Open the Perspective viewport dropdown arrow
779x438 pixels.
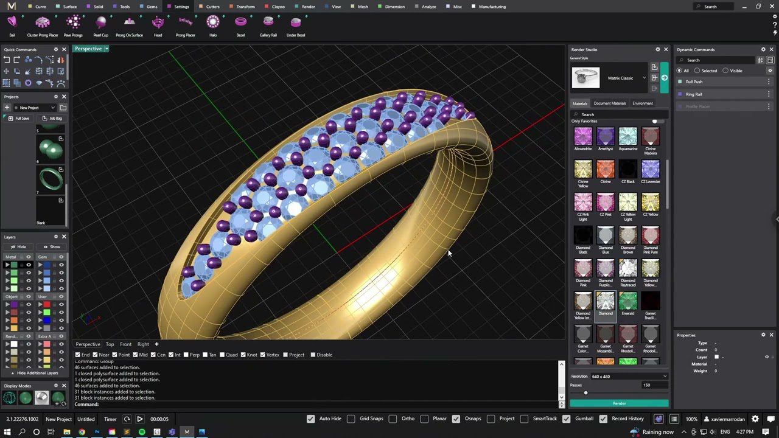point(107,49)
